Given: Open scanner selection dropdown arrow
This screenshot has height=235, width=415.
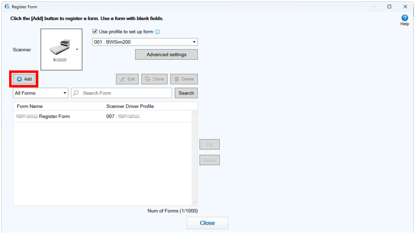Looking at the screenshot, I should point(77,49).
